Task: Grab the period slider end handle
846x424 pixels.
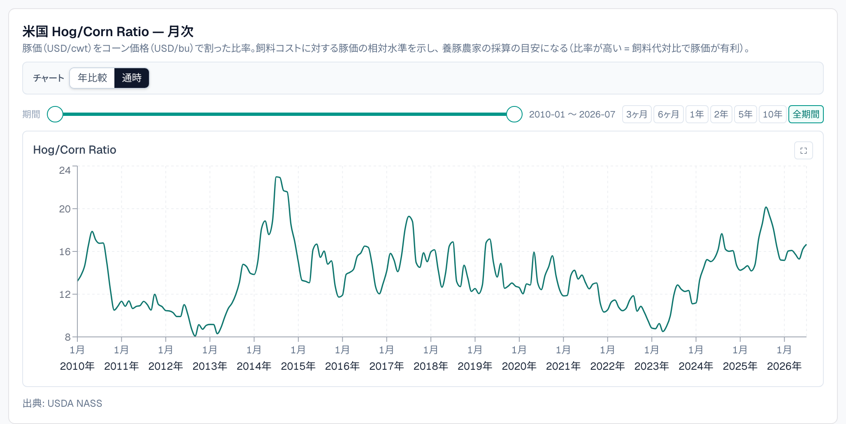Action: click(514, 114)
